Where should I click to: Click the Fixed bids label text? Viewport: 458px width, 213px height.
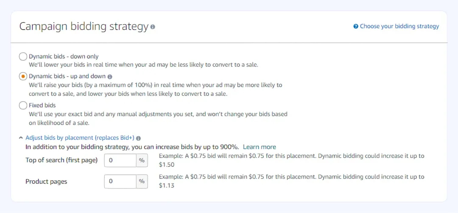click(x=42, y=105)
